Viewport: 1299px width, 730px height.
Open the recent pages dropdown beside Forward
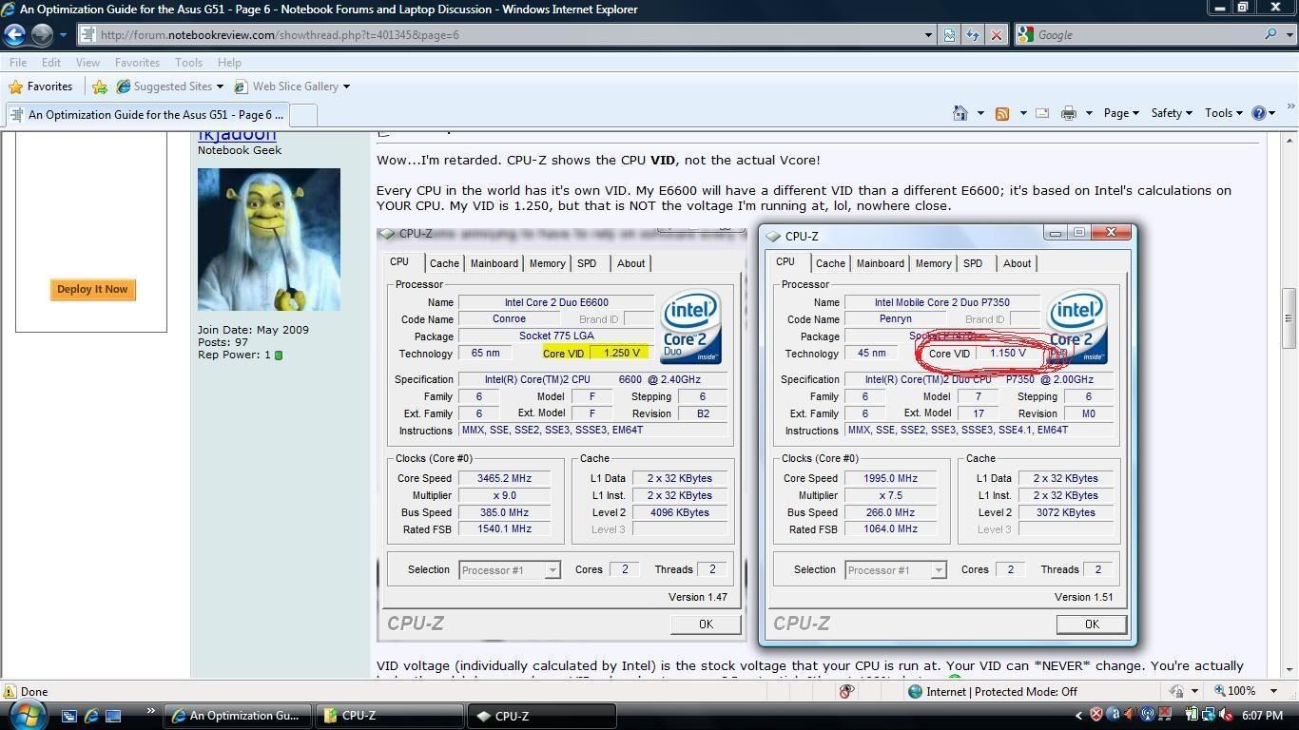63,35
